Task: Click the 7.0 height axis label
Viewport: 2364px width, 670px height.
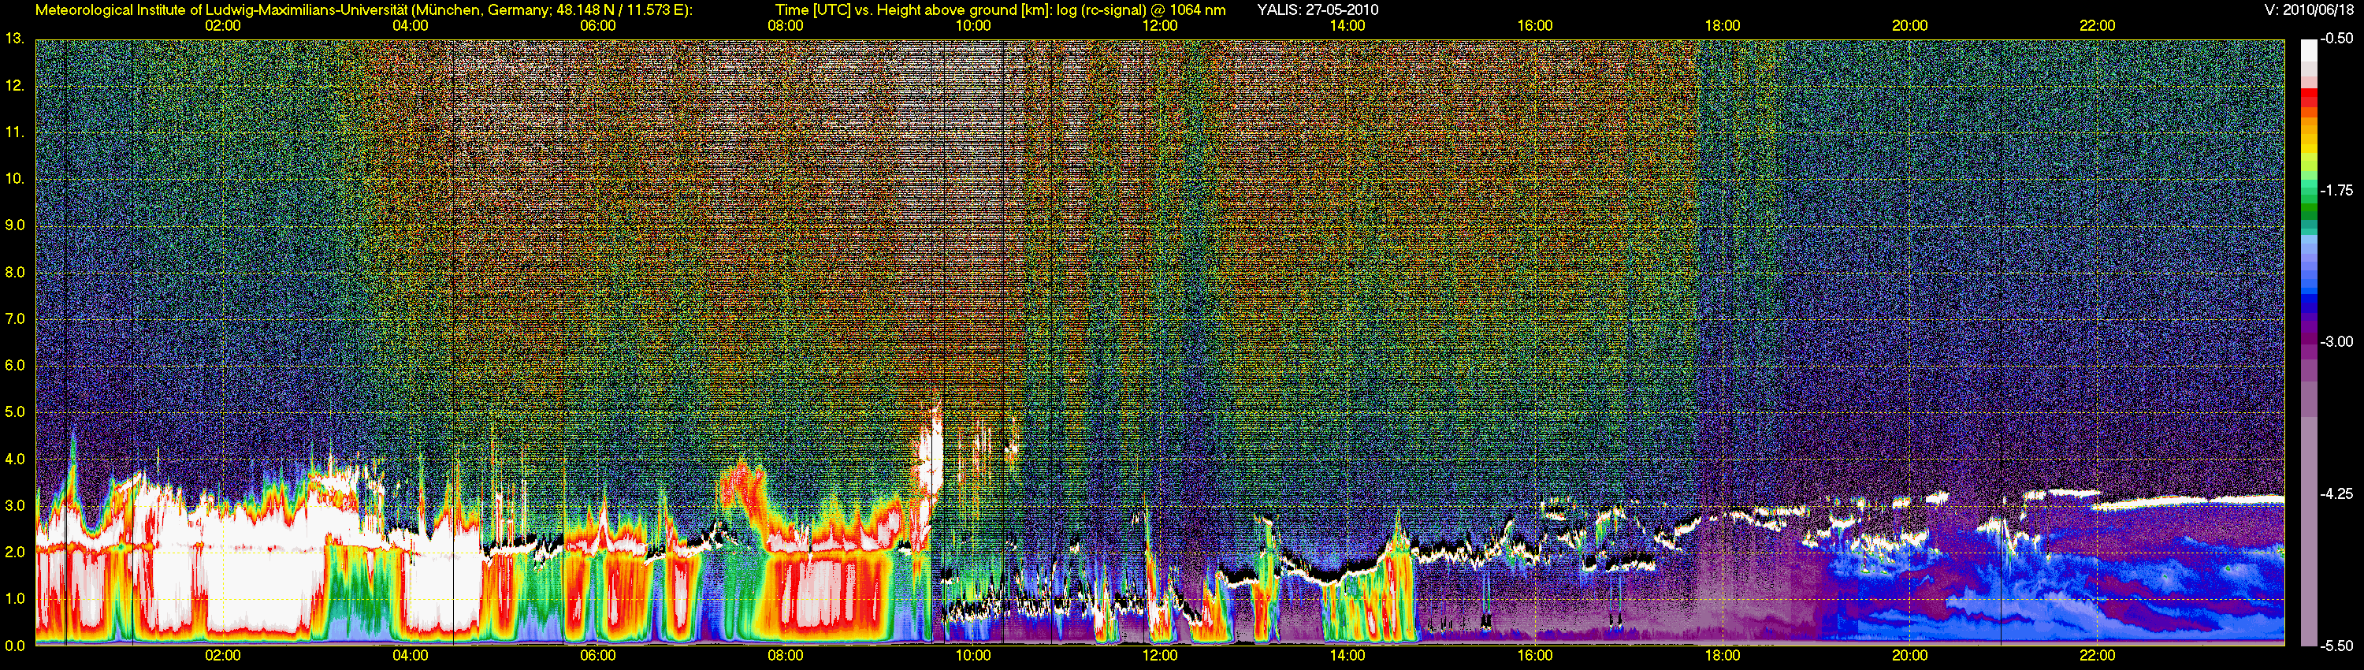Action: click(13, 318)
